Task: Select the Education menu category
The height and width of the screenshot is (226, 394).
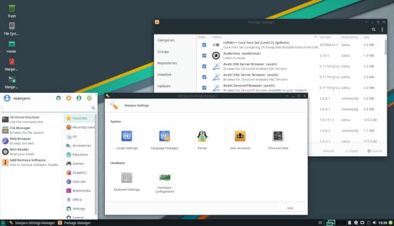Action: pyautogui.click(x=79, y=155)
